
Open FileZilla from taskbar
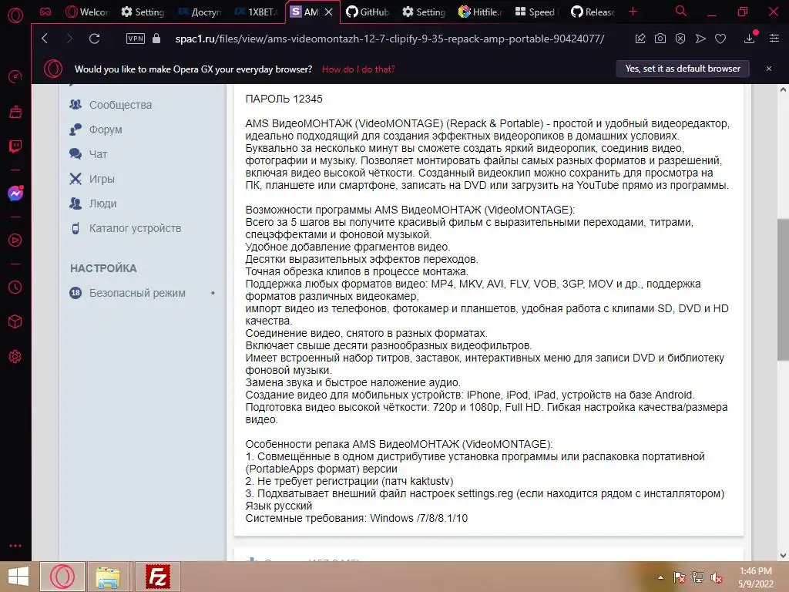157,577
